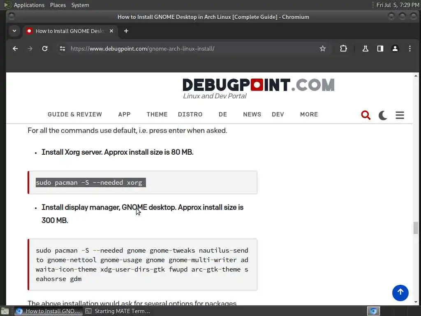Click the highlighted 'sudo pacman -S --needed xorg' command
This screenshot has height=316, width=421.
(x=90, y=182)
